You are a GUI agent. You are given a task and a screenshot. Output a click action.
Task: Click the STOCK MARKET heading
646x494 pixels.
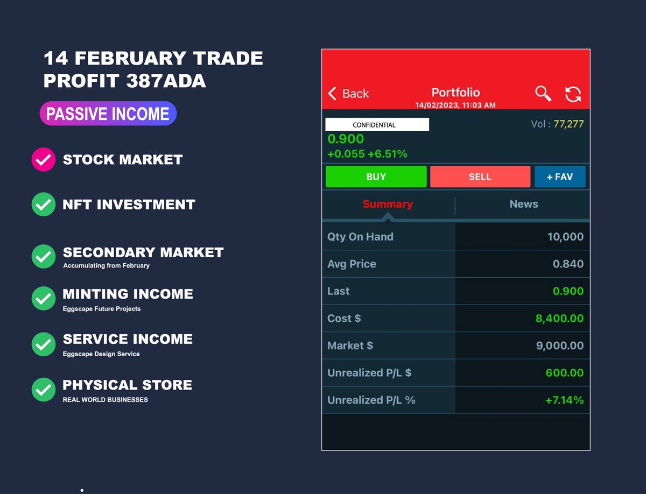[123, 160]
